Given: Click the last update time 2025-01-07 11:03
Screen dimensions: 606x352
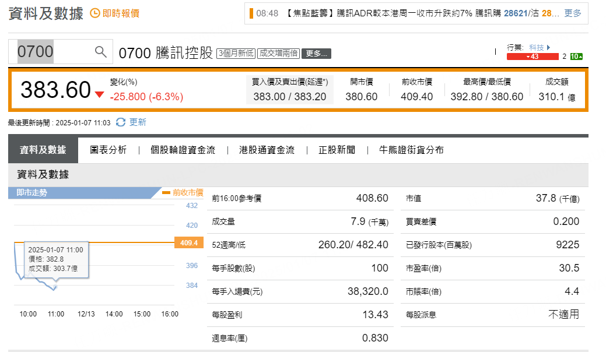Looking at the screenshot, I should 83,123.
